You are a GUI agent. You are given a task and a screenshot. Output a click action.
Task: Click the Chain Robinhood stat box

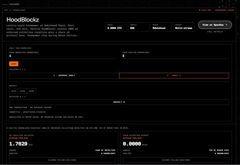[161, 27]
